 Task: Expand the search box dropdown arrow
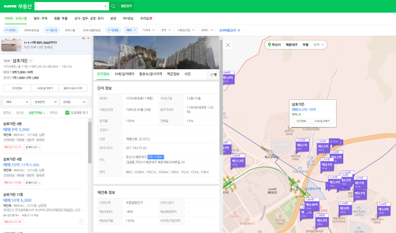(x=106, y=6)
